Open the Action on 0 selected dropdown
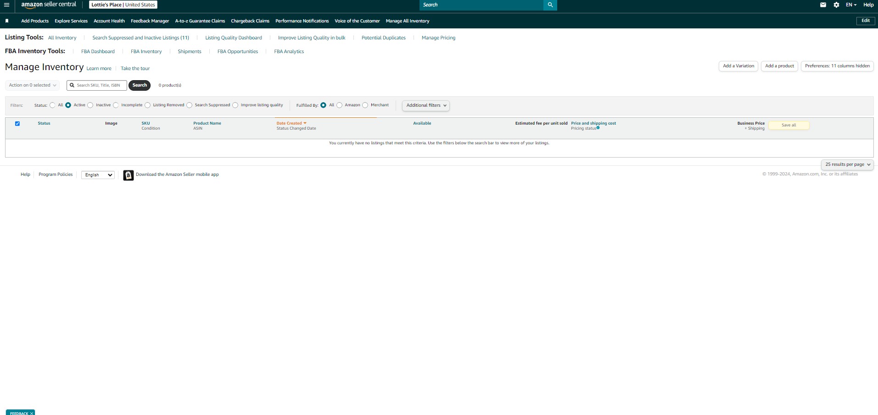This screenshot has height=415, width=878. pyautogui.click(x=33, y=85)
